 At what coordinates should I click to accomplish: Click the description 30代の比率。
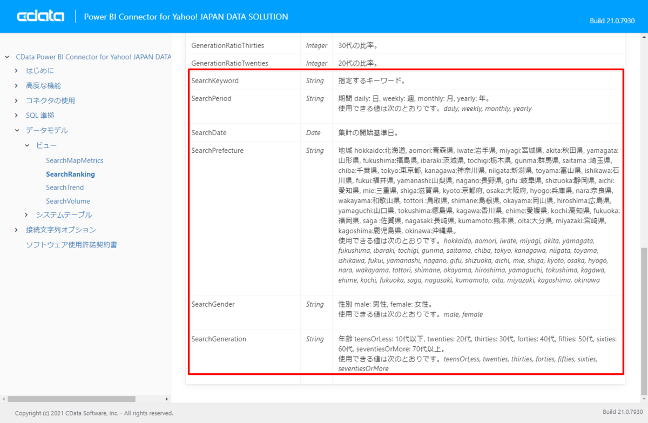(x=358, y=45)
